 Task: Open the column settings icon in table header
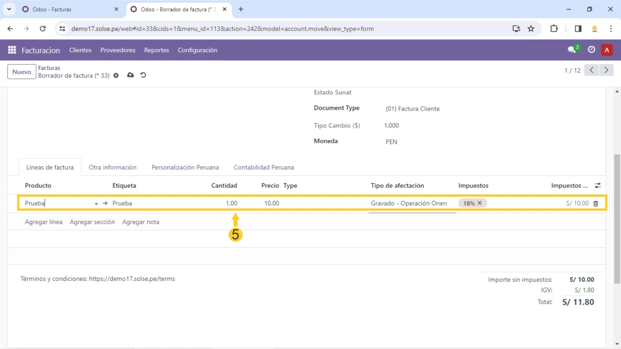pyautogui.click(x=597, y=186)
